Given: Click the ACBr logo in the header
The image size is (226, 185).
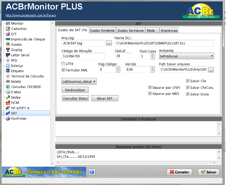Looking at the screenshot, I should click(201, 11).
